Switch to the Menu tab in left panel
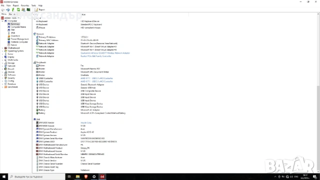 point(4,14)
